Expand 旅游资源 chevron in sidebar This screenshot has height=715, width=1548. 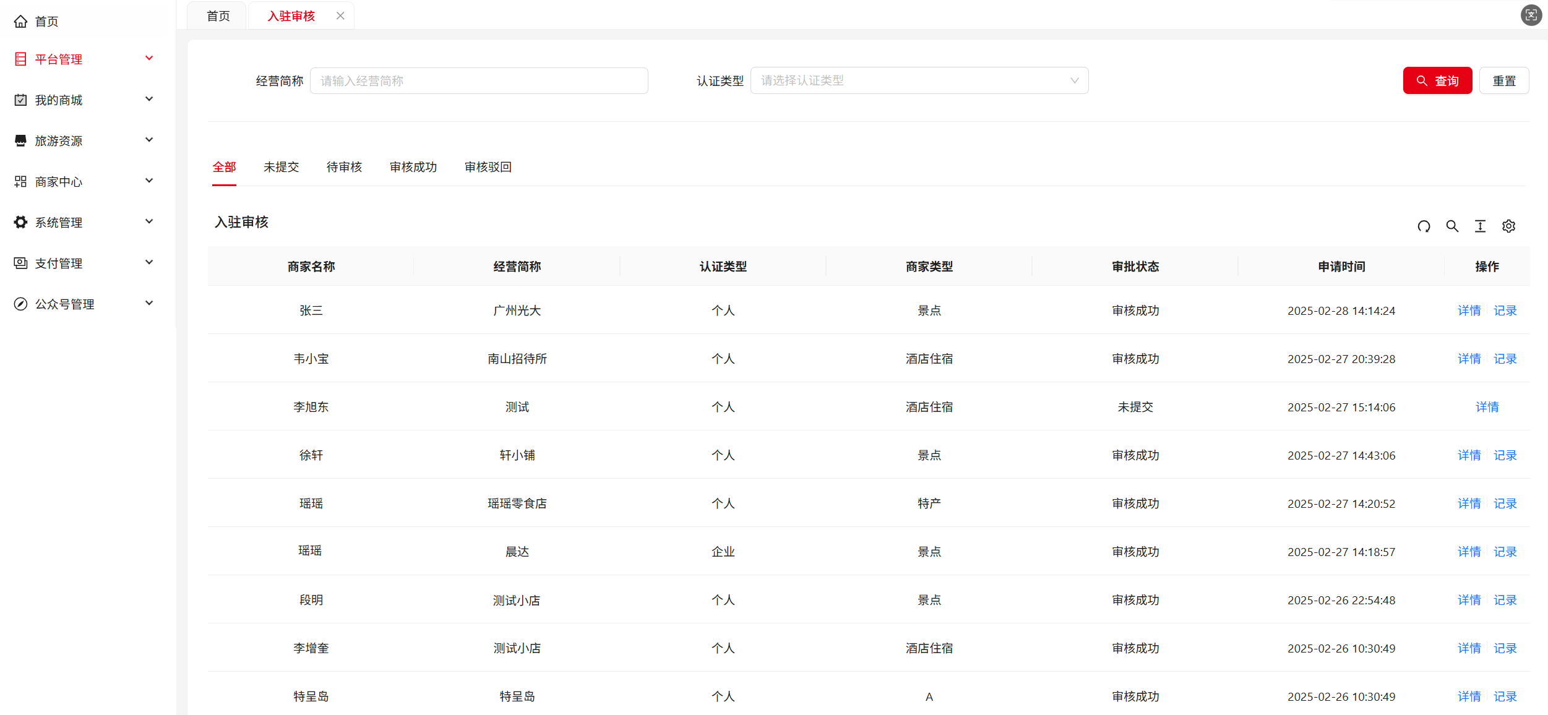pos(149,140)
